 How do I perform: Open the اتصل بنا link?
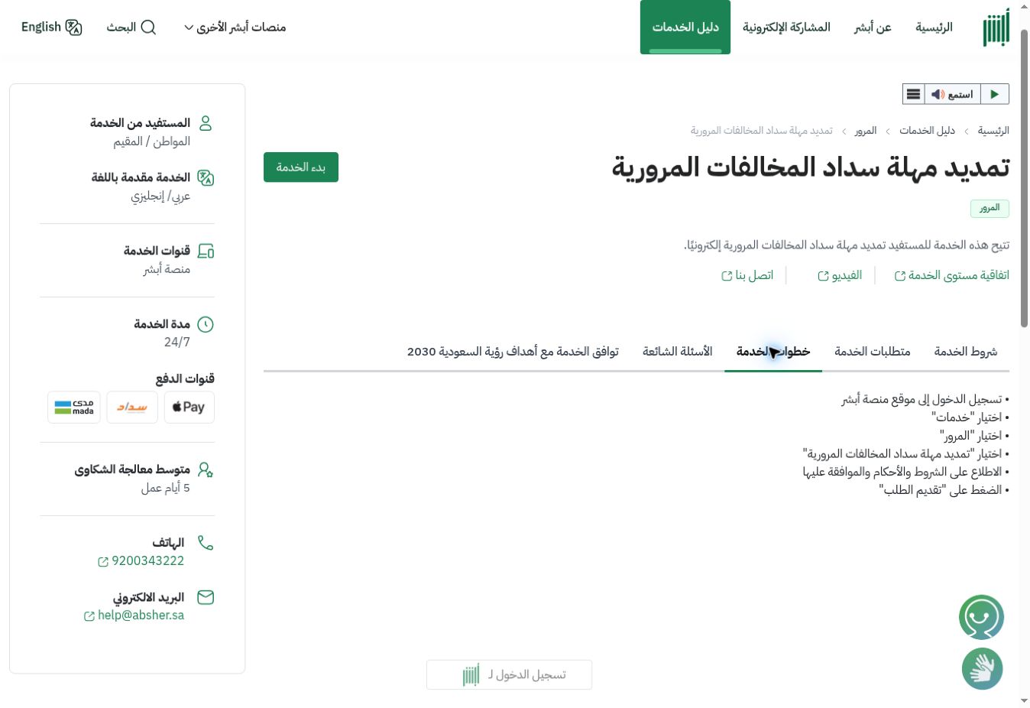[747, 275]
